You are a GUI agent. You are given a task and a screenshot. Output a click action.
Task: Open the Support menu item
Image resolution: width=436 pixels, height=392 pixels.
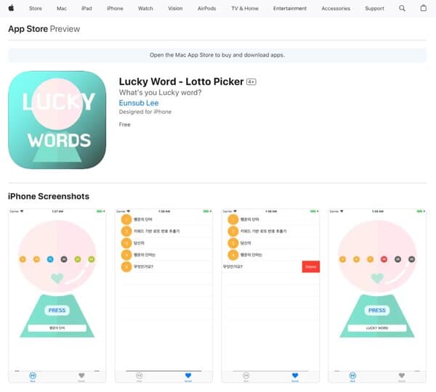point(374,8)
